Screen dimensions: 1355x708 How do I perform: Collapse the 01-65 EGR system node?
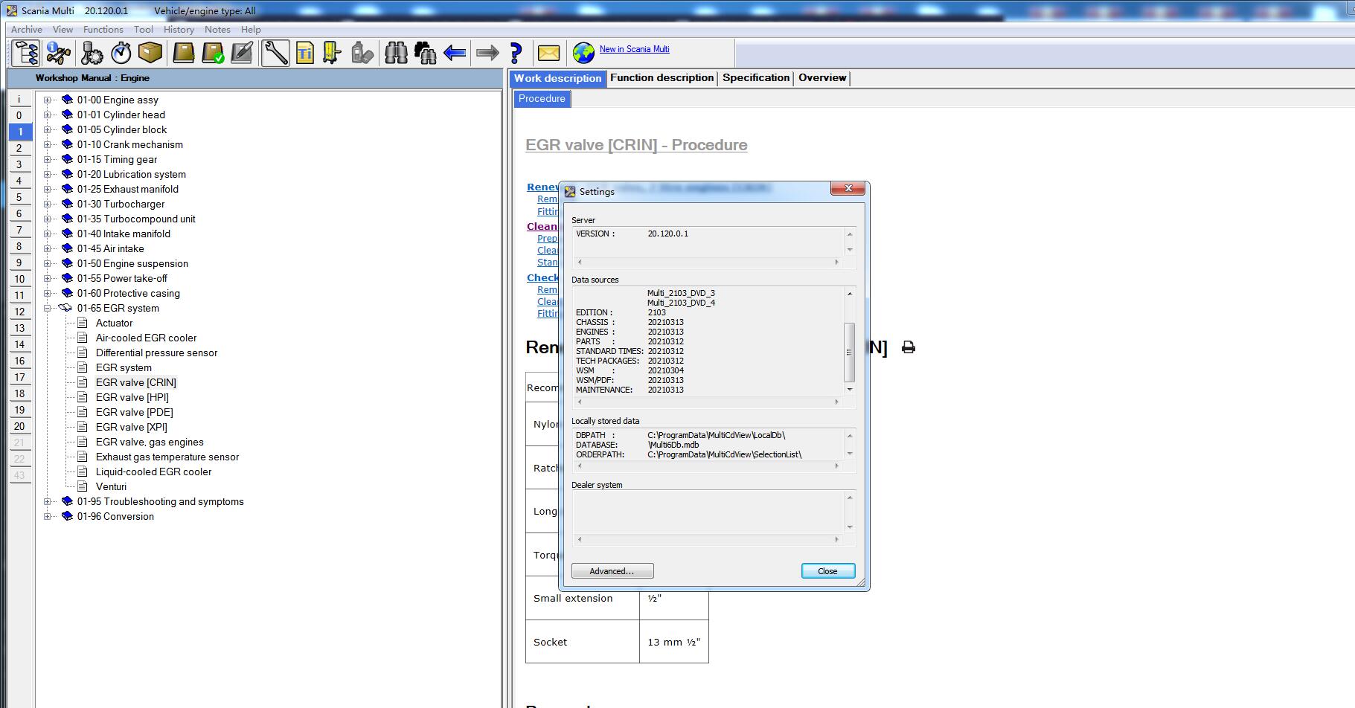(x=48, y=308)
